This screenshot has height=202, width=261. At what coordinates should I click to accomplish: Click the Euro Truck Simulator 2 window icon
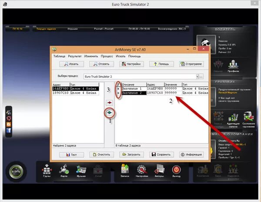[x=5, y=4]
